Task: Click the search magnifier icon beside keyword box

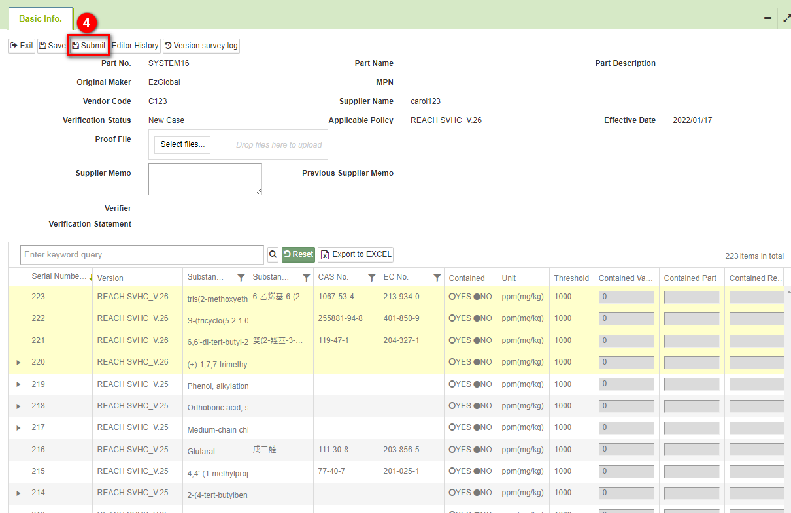Action: pyautogui.click(x=273, y=254)
